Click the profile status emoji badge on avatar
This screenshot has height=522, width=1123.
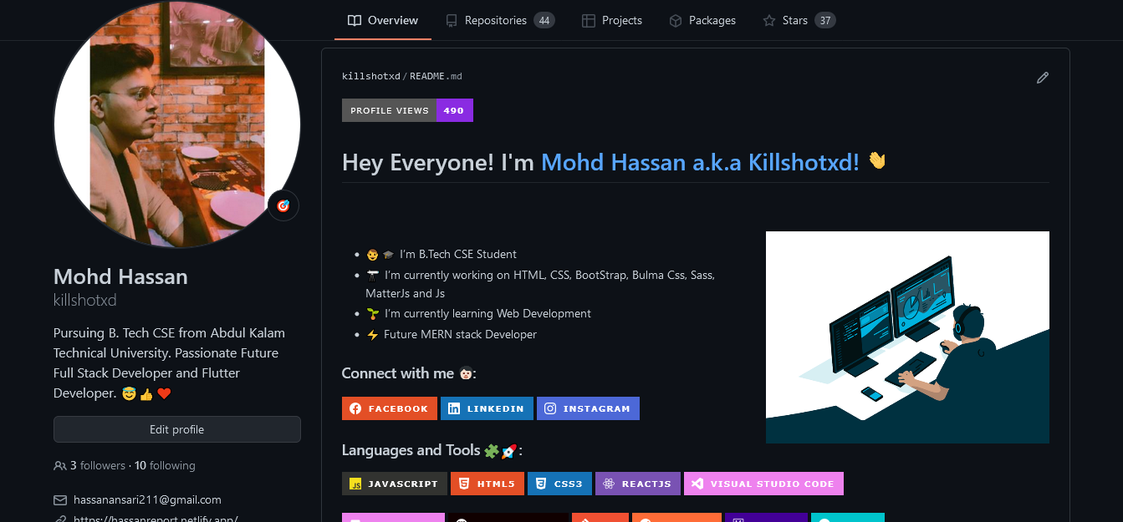click(x=283, y=205)
